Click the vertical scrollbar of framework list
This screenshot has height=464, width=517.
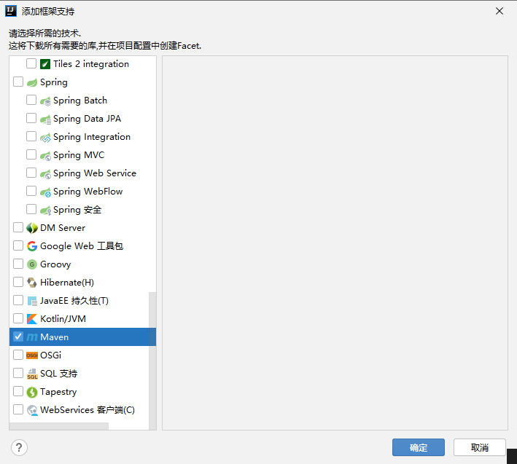coord(152,361)
